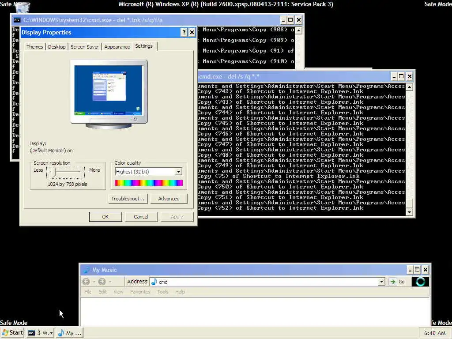The width and height of the screenshot is (452, 339).
Task: Open Advanced display settings
Action: tap(169, 199)
